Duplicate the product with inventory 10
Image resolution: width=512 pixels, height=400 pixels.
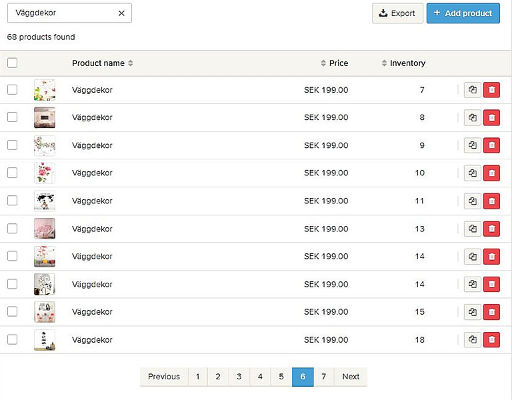[x=473, y=173]
